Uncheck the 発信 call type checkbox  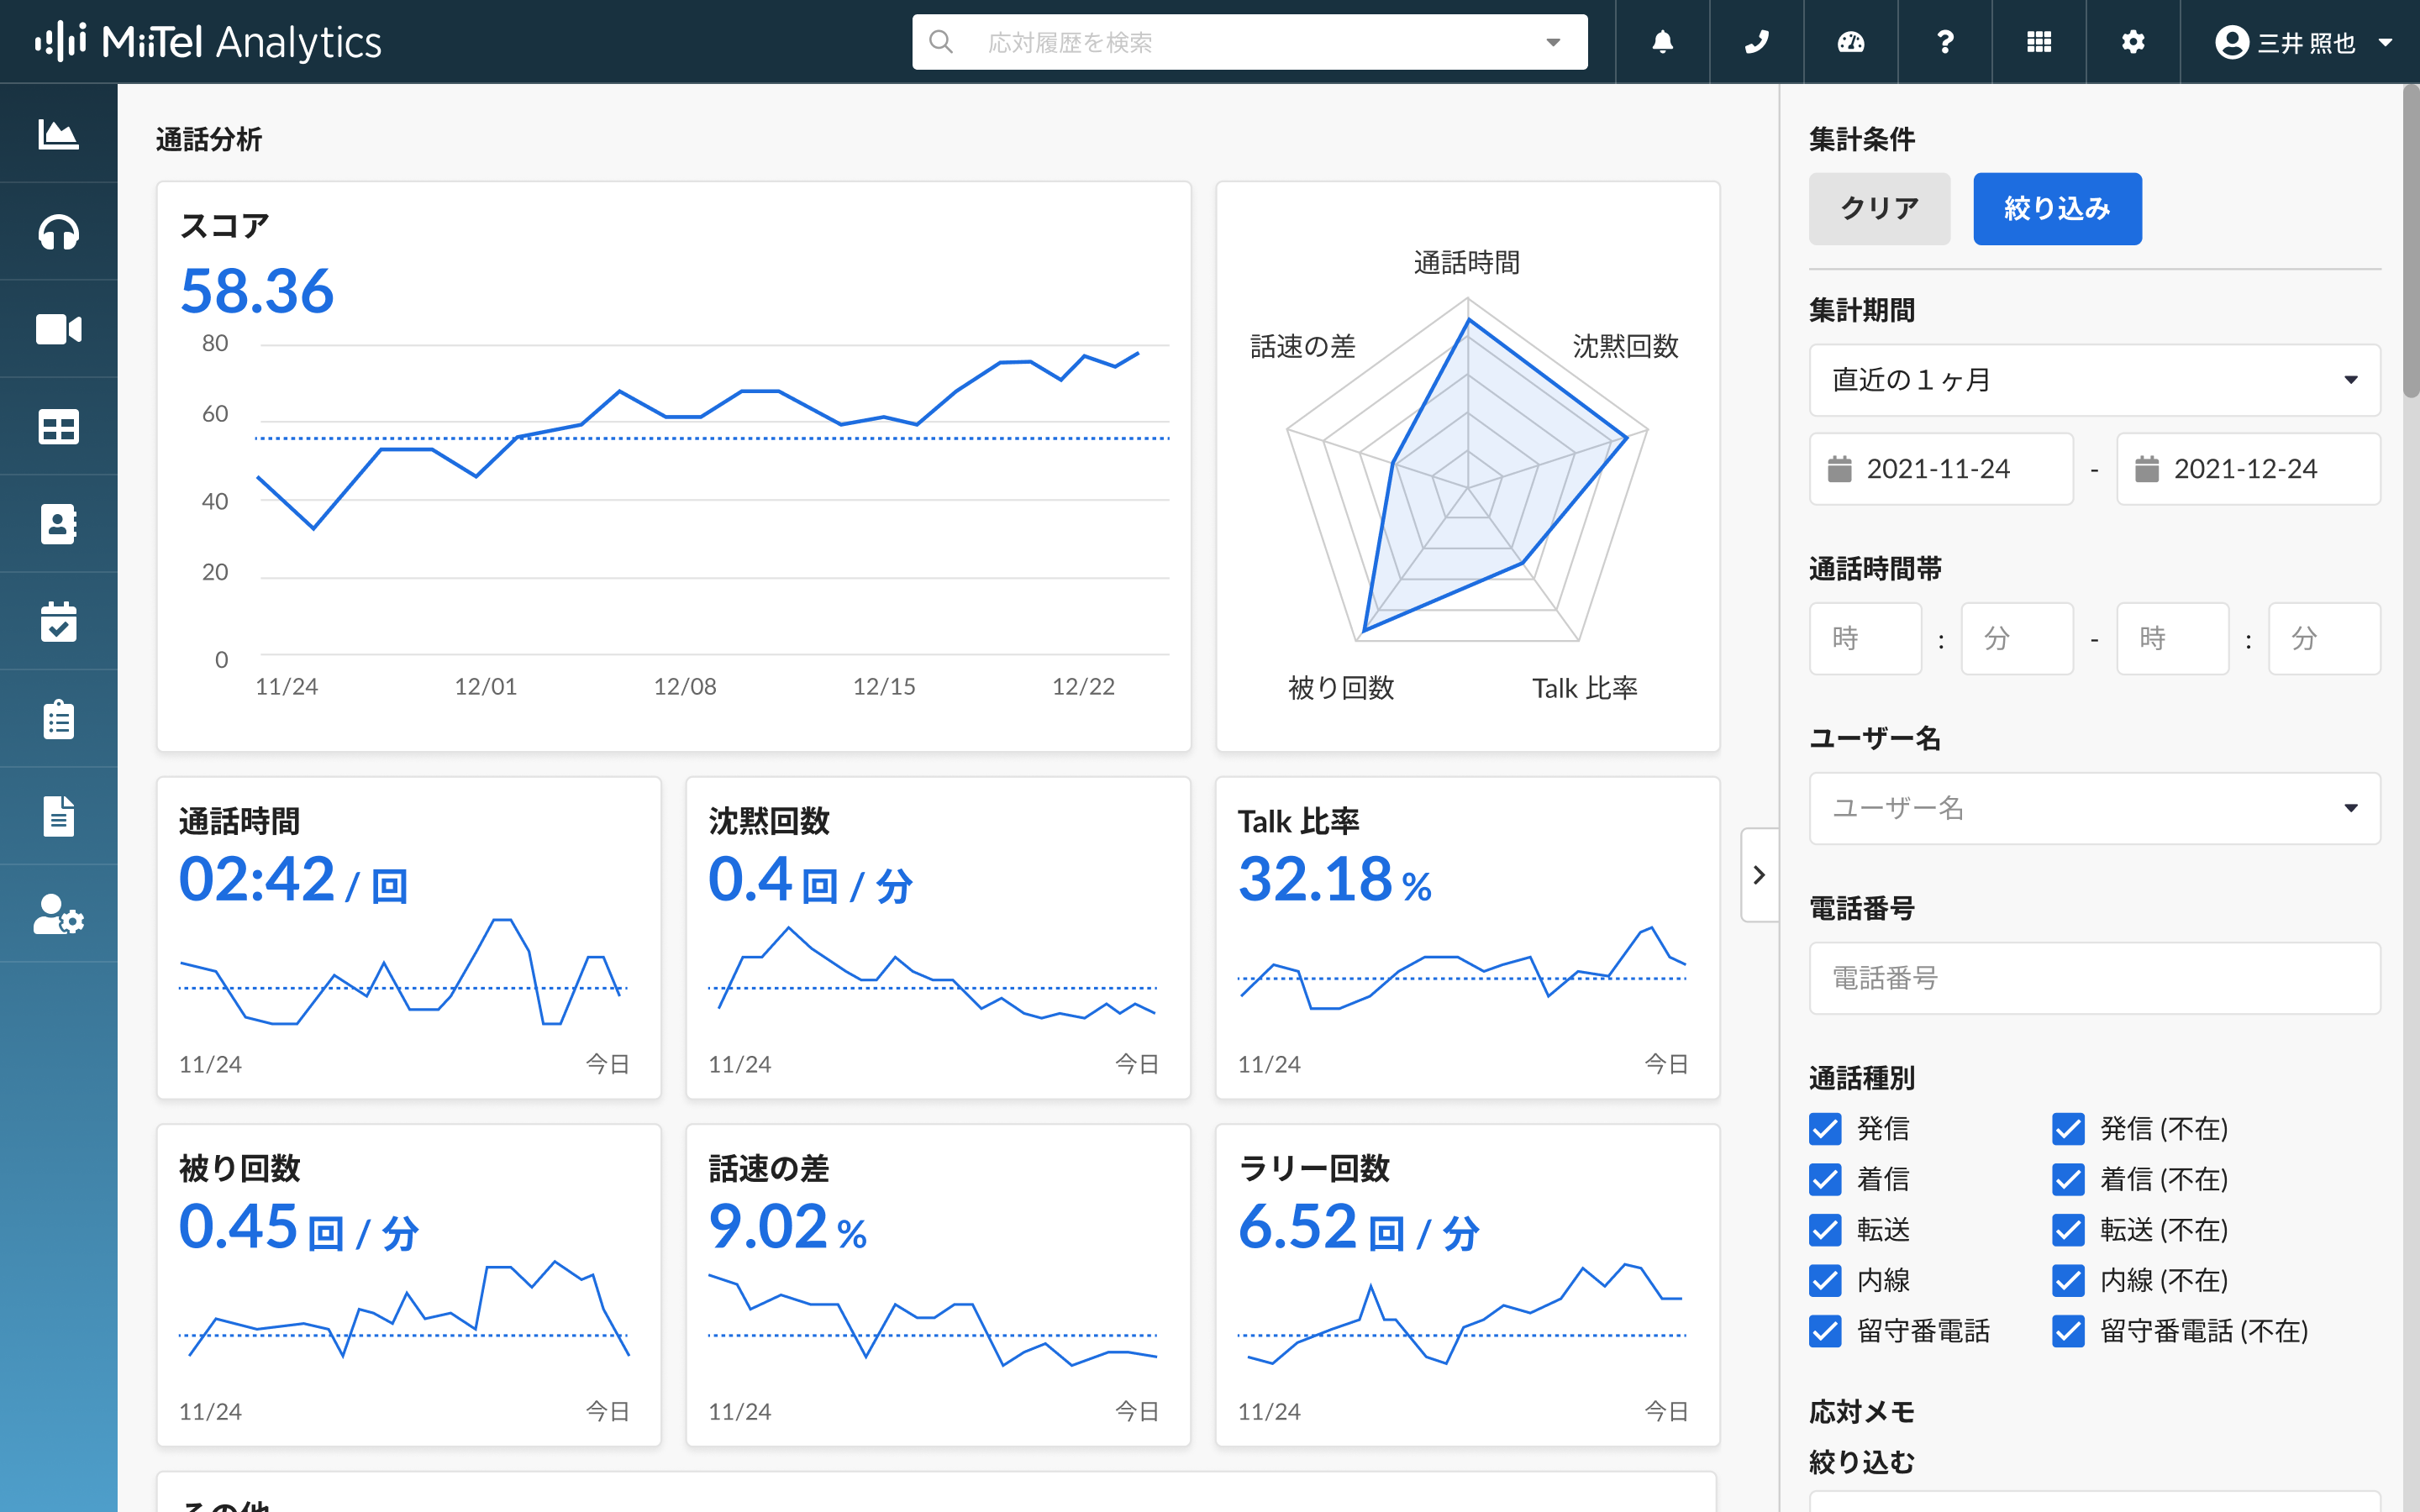[x=1825, y=1129]
